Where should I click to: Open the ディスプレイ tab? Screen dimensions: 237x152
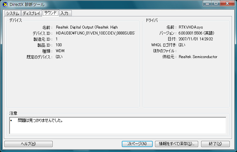point(32,13)
